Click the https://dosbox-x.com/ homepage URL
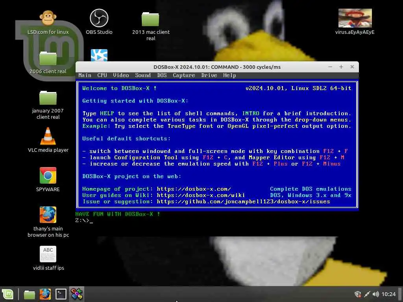Screen dimensions: 403x302 click(194, 189)
